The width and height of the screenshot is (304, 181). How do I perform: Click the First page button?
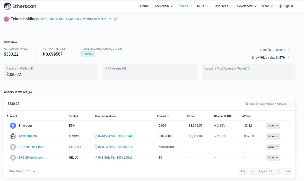click(x=244, y=171)
